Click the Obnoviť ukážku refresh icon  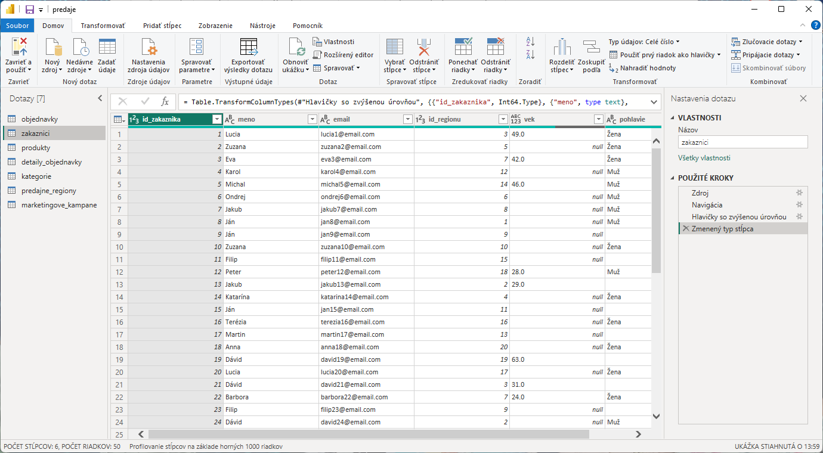(296, 46)
